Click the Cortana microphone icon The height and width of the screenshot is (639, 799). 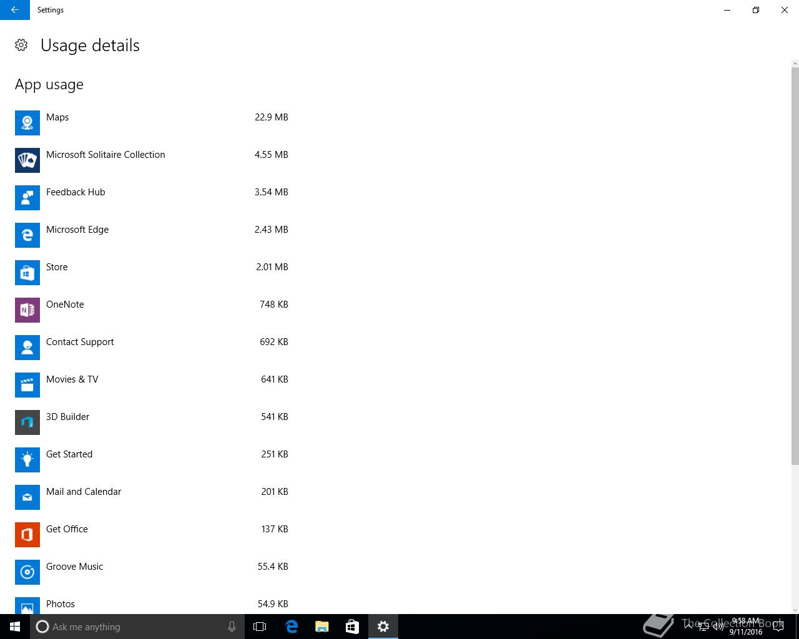click(x=232, y=627)
